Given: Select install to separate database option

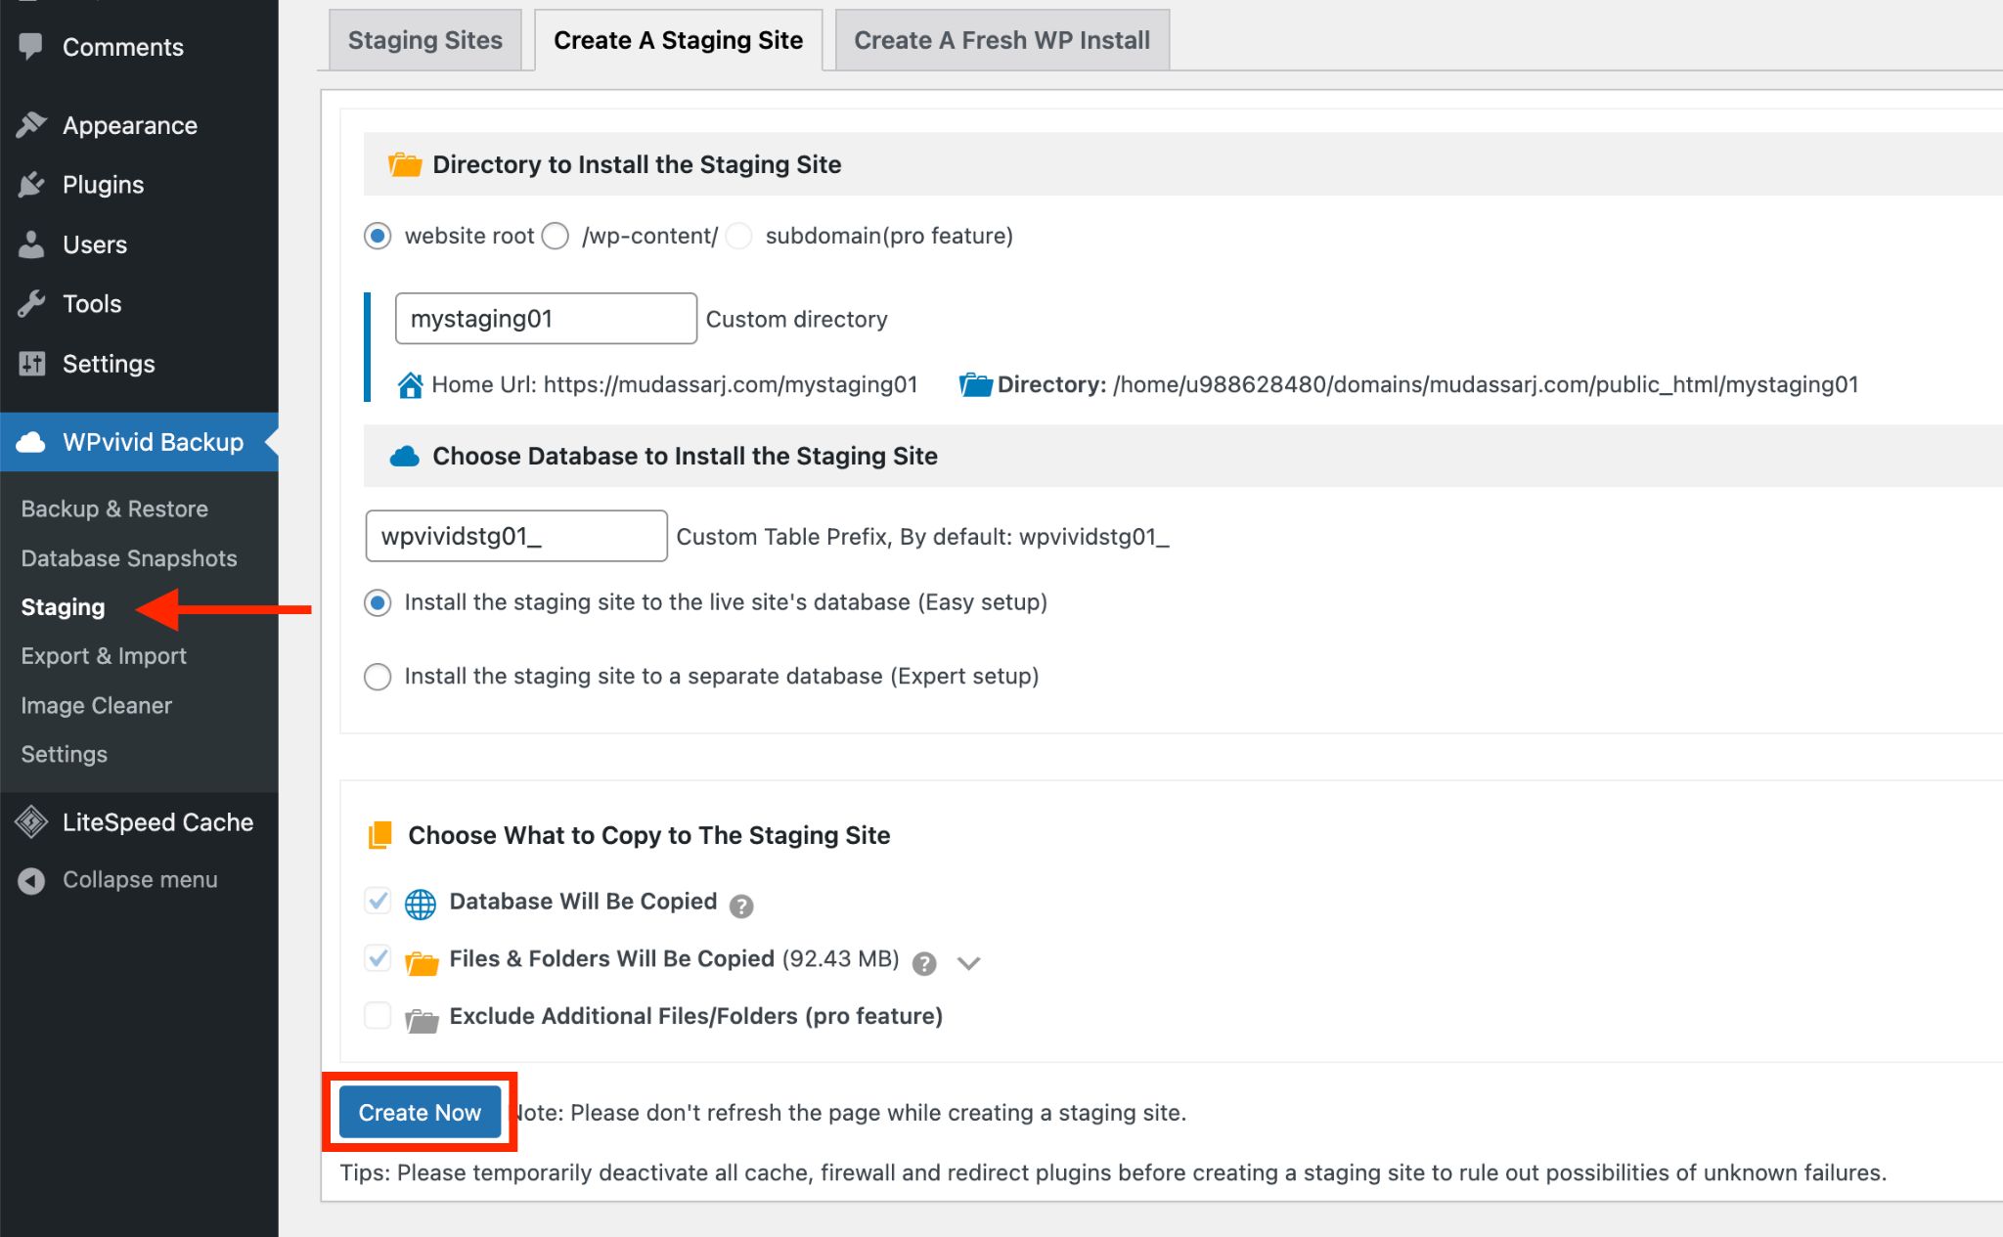Looking at the screenshot, I should coord(377,674).
